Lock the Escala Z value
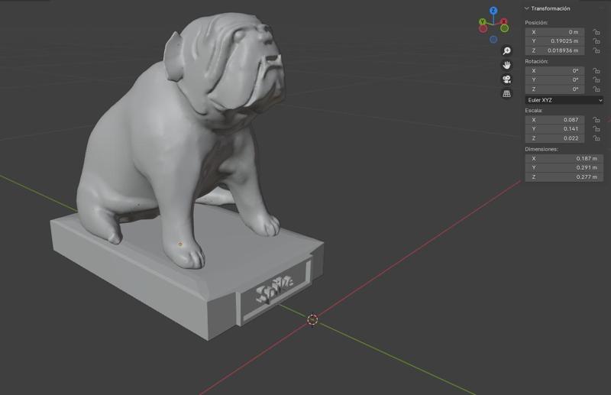The width and height of the screenshot is (611, 395). click(596, 138)
